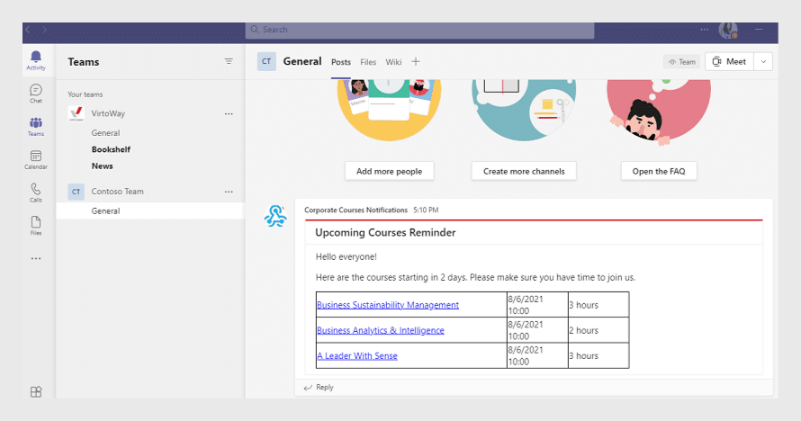
Task: Click the Team visibility button
Action: 682,62
